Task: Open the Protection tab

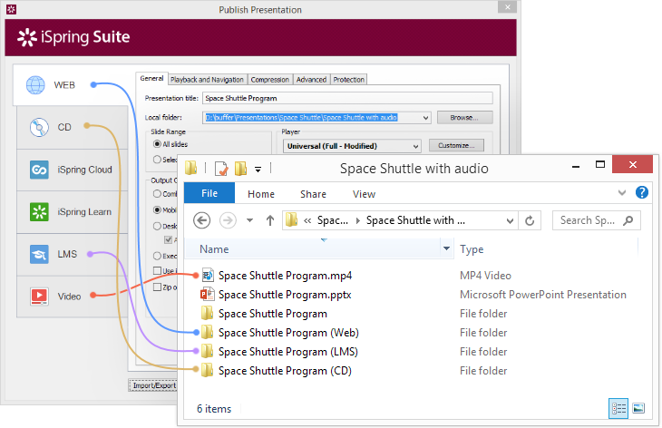Action: (349, 80)
